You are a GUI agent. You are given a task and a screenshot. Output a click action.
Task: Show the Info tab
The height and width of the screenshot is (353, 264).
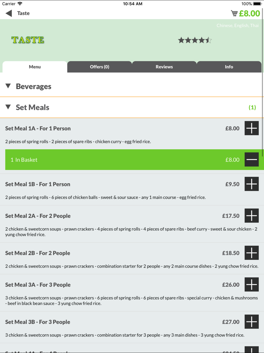229,67
